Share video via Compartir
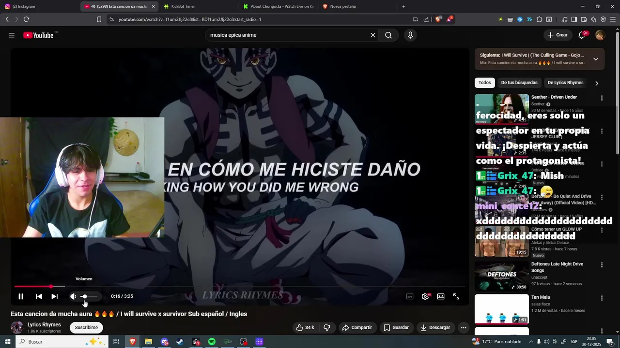Image resolution: width=620 pixels, height=348 pixels. (x=357, y=328)
